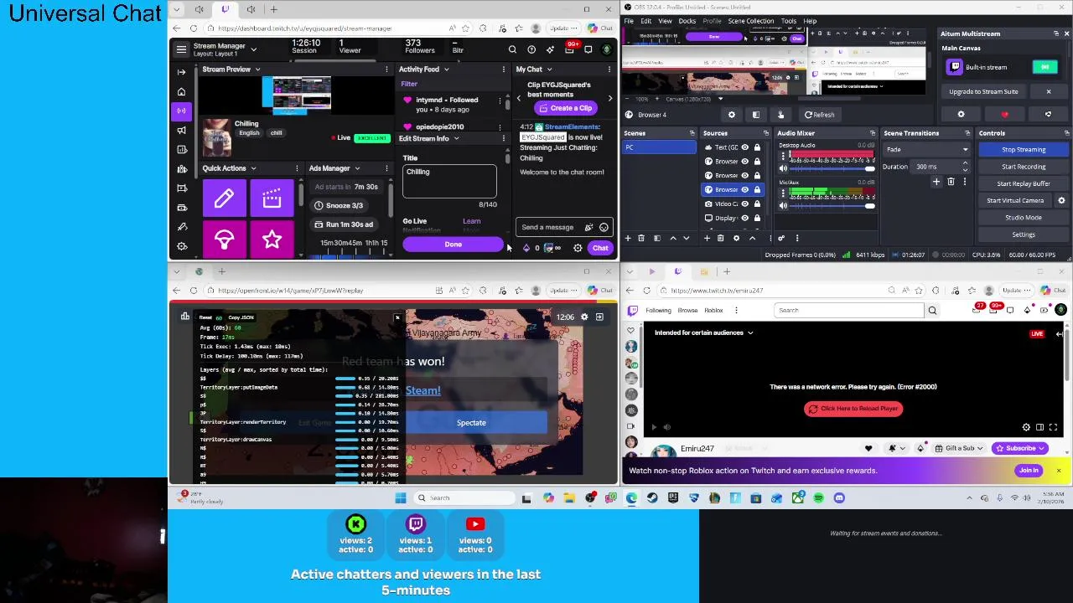Screen dimensions: 1073x603
Task: Expand the Activity Feed panel dropdown
Action: 445,70
